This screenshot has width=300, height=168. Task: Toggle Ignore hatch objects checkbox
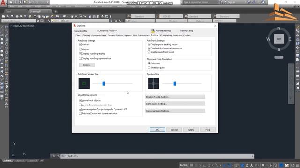click(x=80, y=100)
